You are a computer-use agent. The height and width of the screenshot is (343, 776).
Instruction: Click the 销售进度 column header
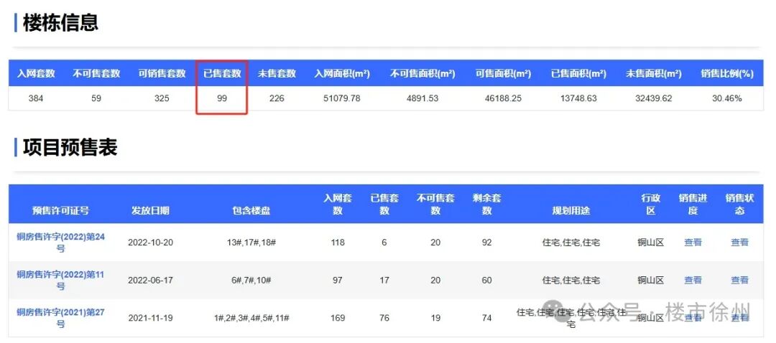(x=693, y=204)
